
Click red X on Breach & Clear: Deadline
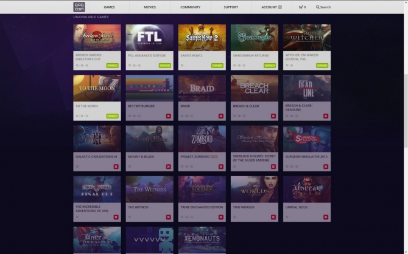pos(326,116)
